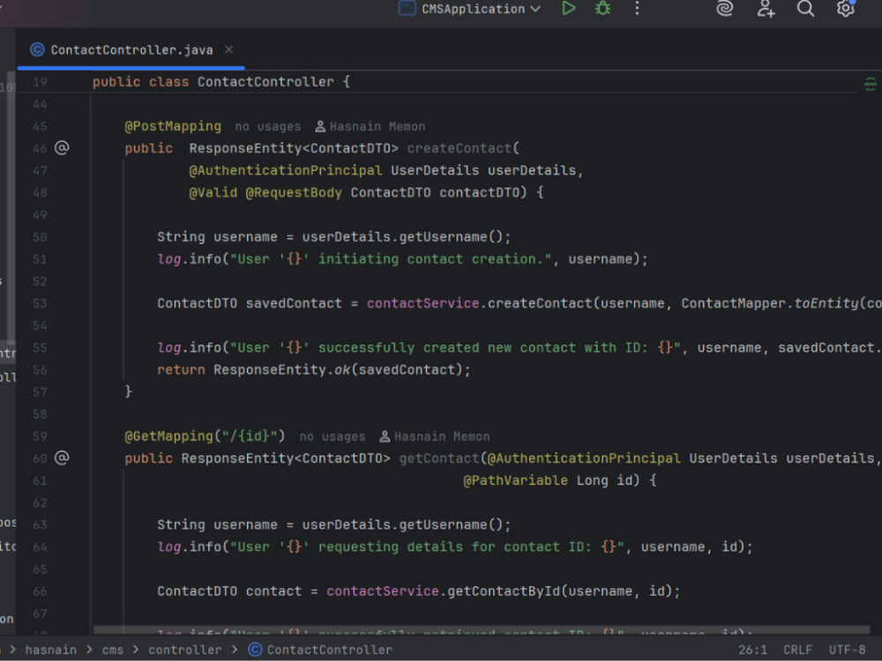882x661 pixels.
Task: Change CRLF line separator in status bar
Action: tap(797, 650)
